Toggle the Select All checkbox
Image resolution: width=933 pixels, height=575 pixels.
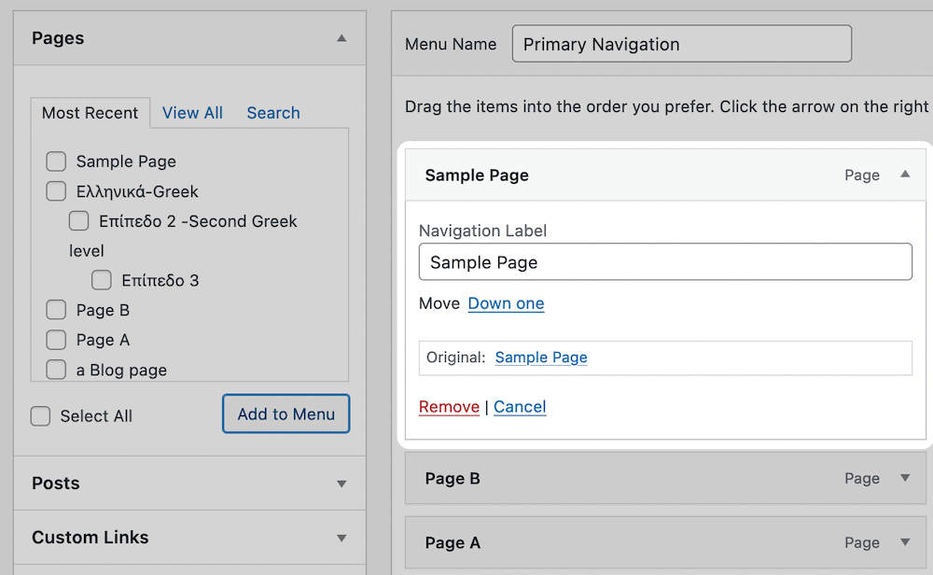click(40, 416)
